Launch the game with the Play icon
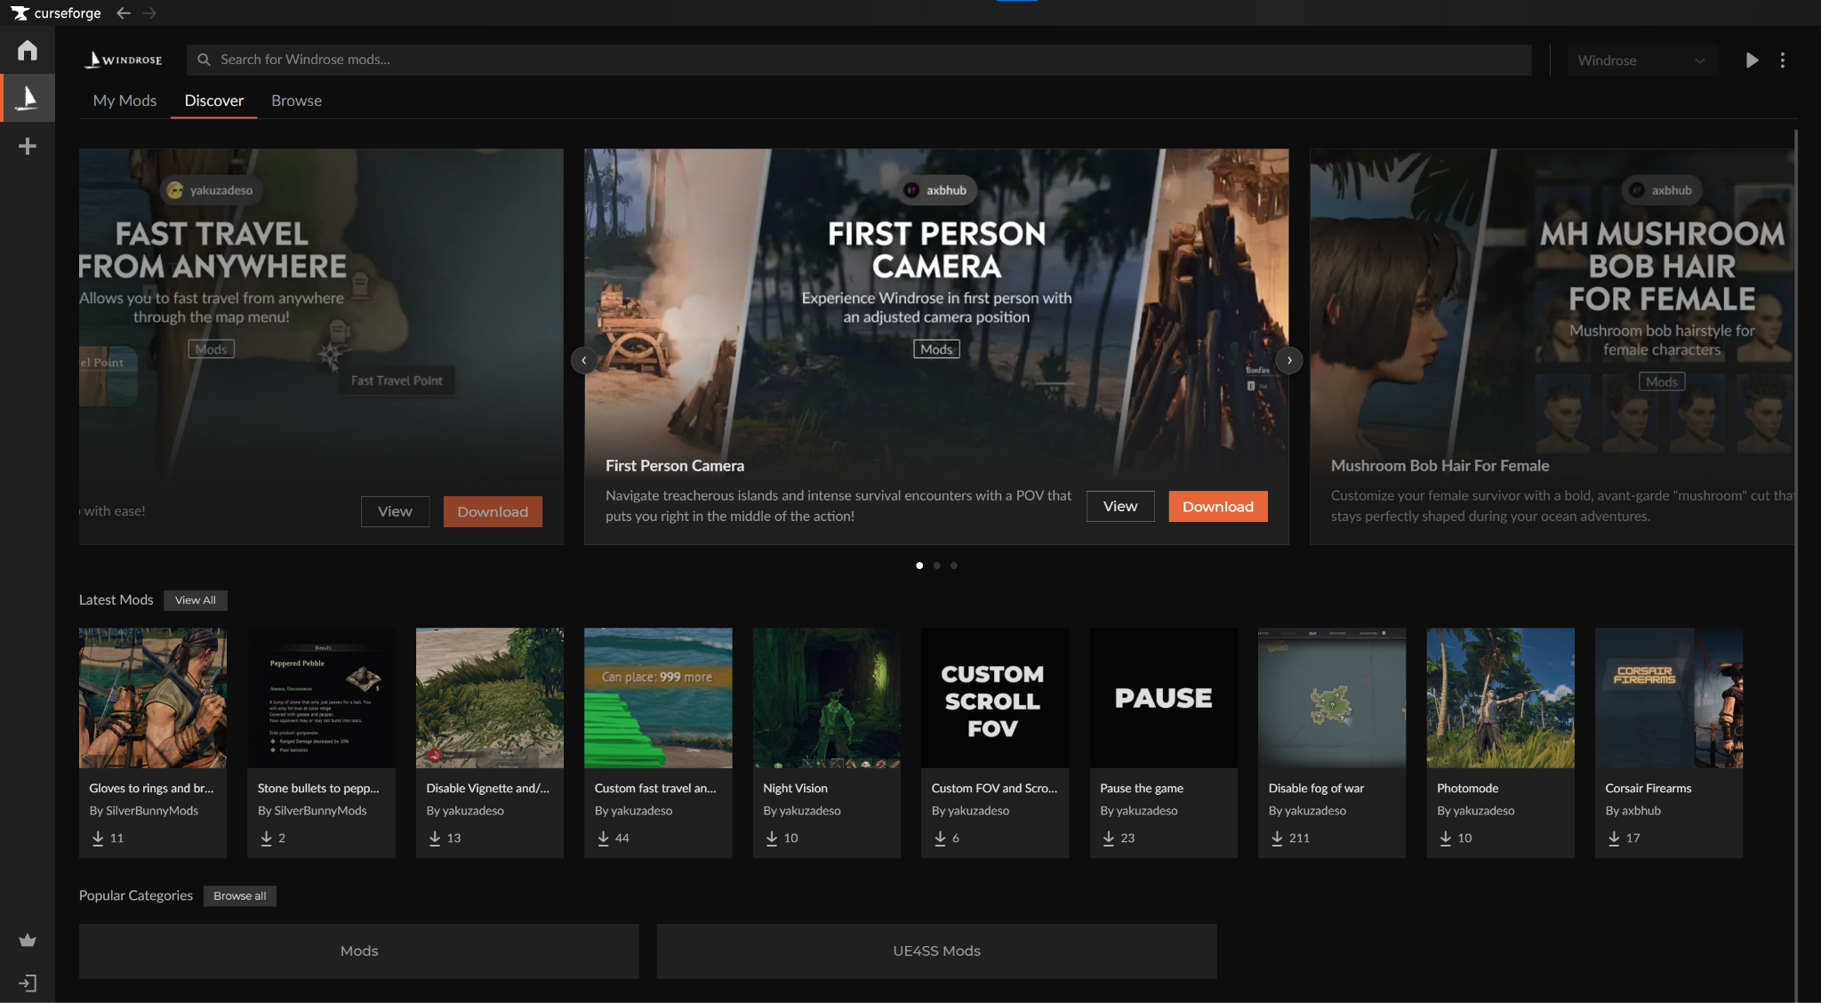Screen dimensions: 1821x1003 tap(1752, 60)
